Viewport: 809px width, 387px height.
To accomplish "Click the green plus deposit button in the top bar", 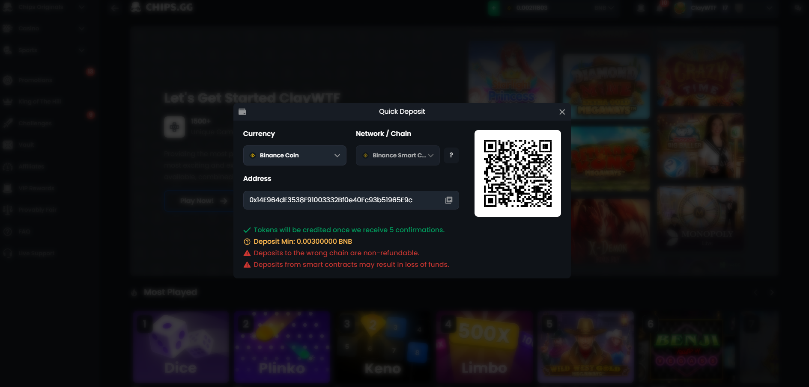I will (x=494, y=8).
